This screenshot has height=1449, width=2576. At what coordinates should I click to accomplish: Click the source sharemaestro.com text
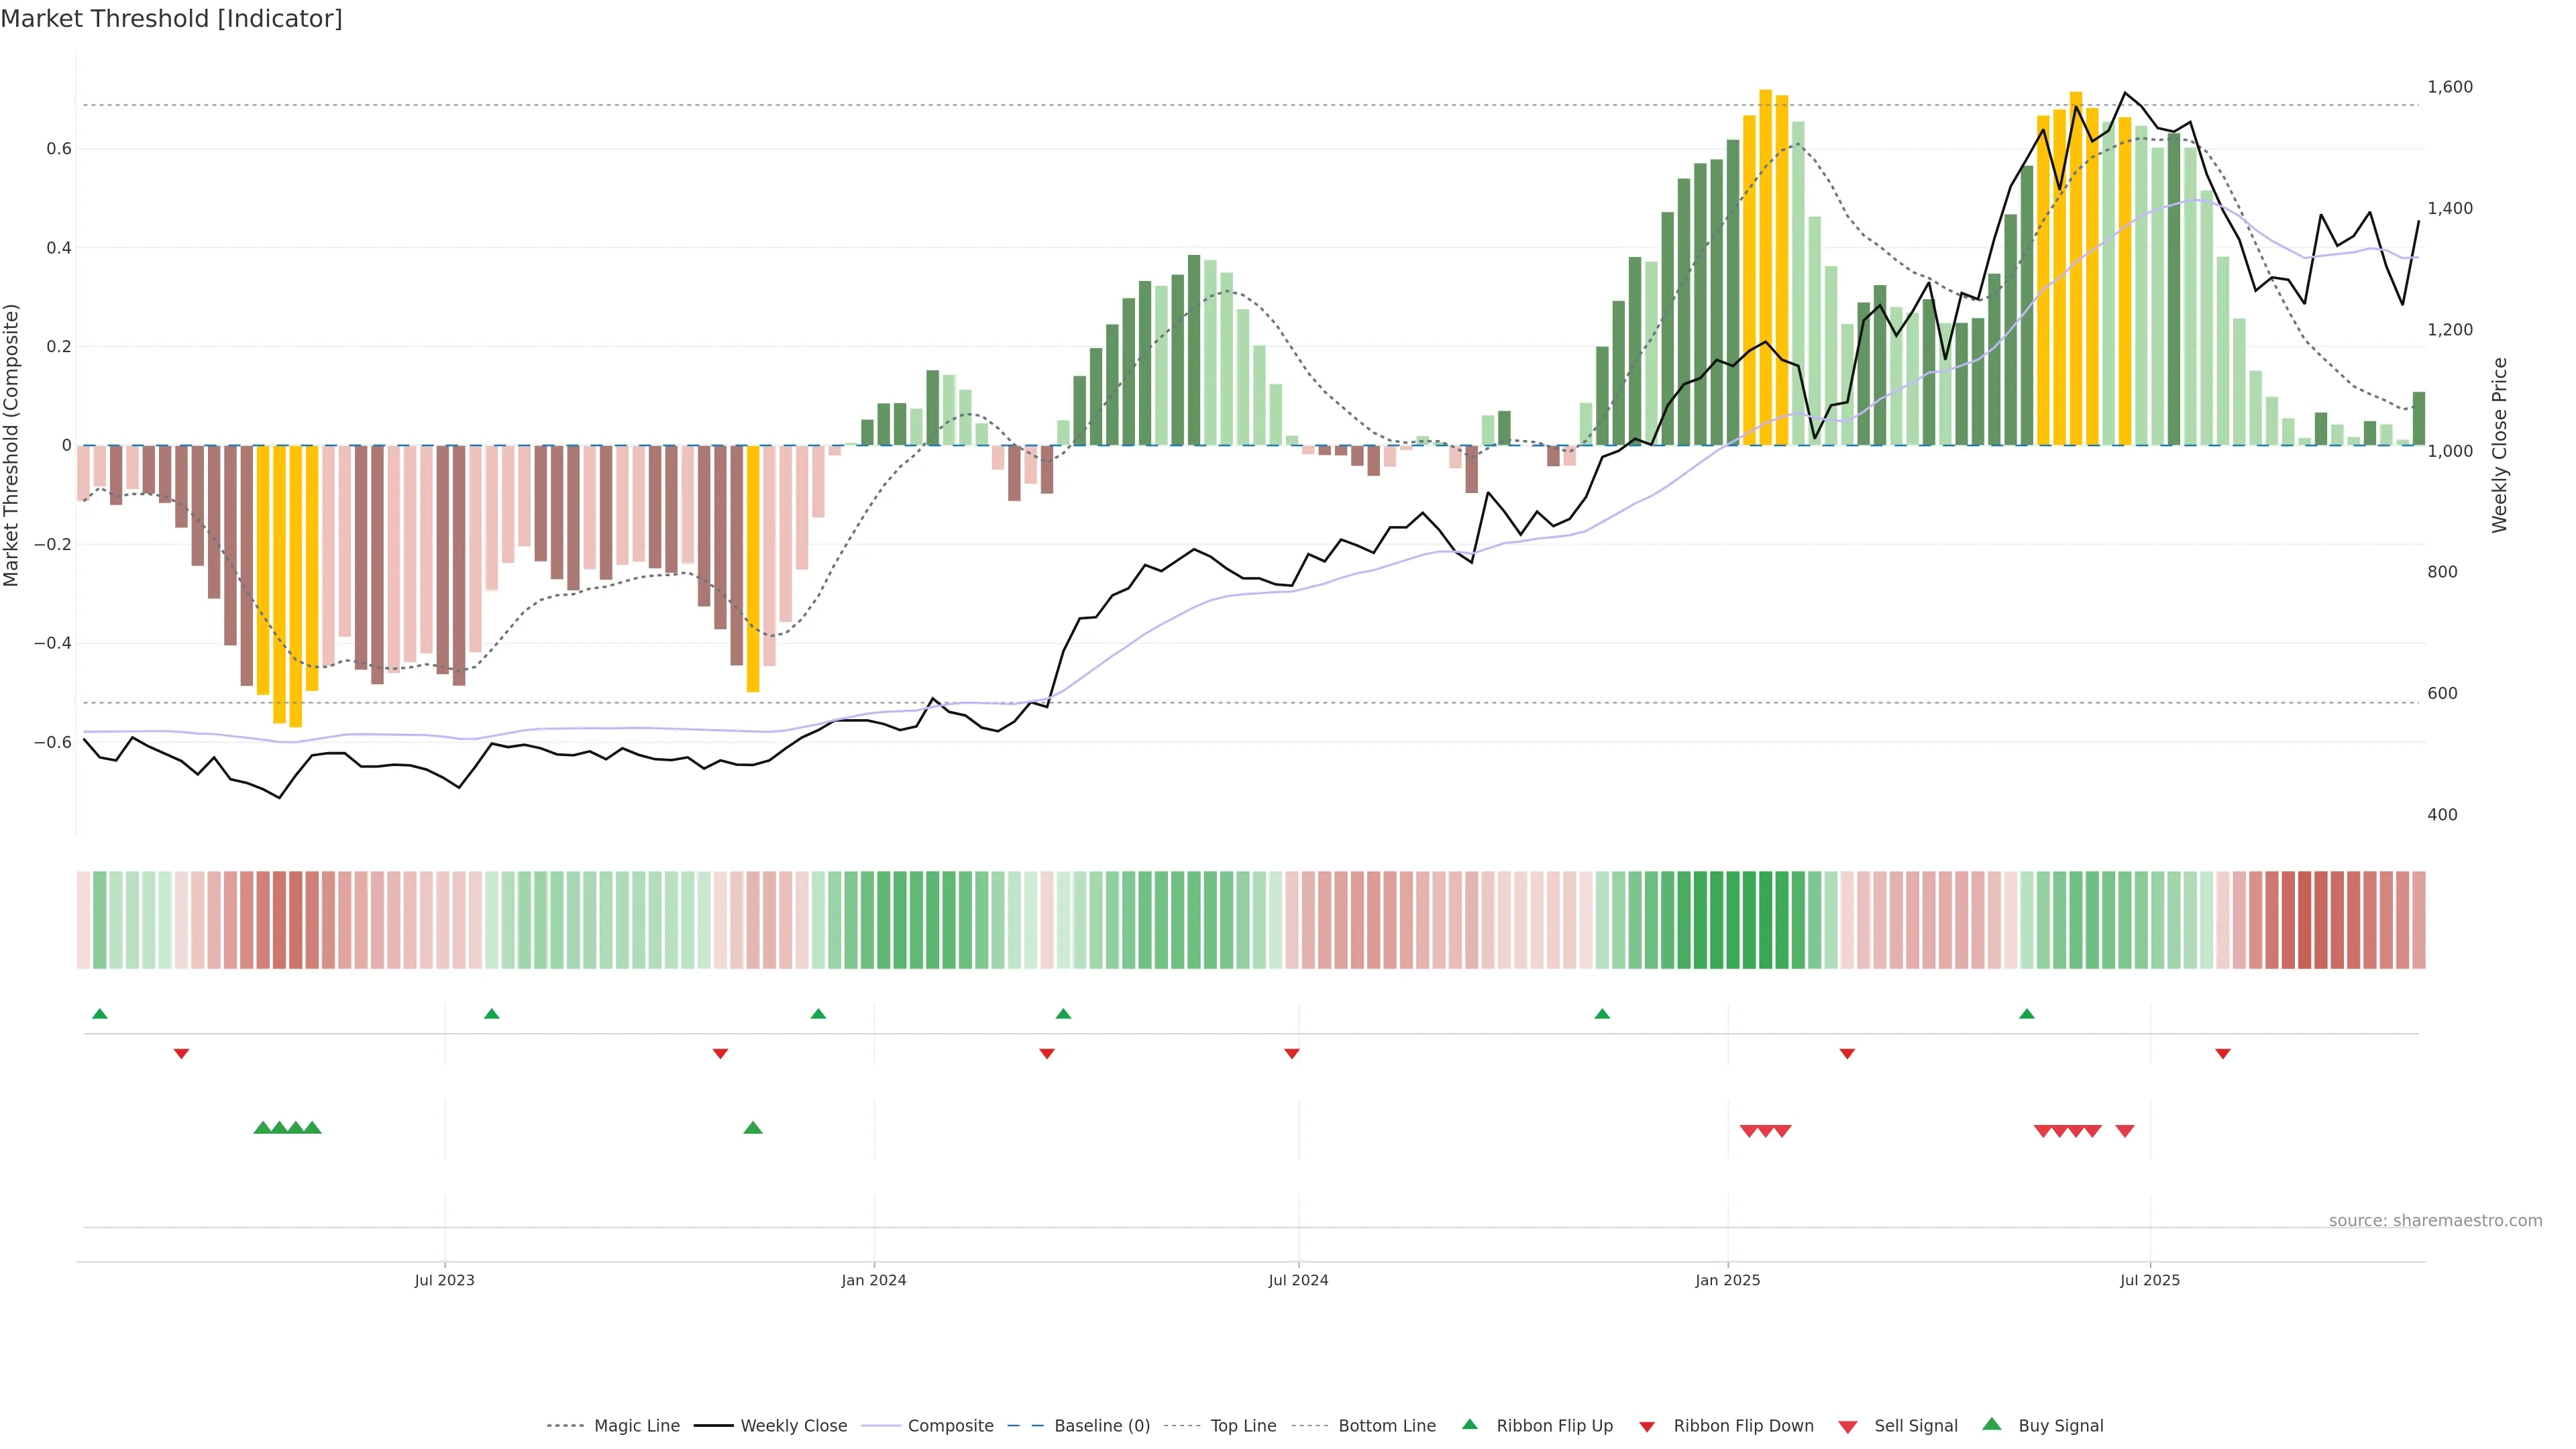pos(2435,1221)
